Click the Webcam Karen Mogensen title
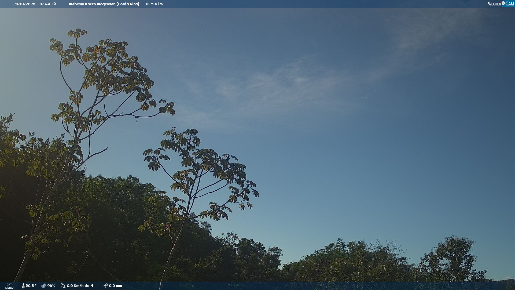The width and height of the screenshot is (515, 290). click(92, 4)
